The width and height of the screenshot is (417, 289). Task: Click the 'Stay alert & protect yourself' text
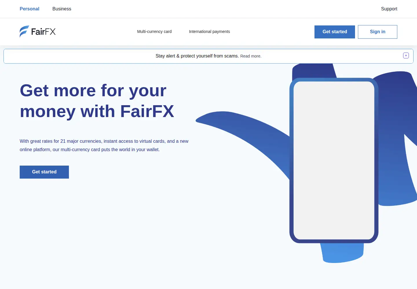tap(197, 56)
